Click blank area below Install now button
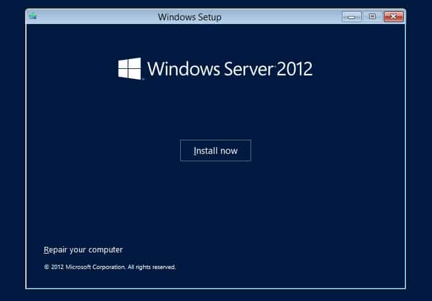The height and width of the screenshot is (301, 432). 215,197
